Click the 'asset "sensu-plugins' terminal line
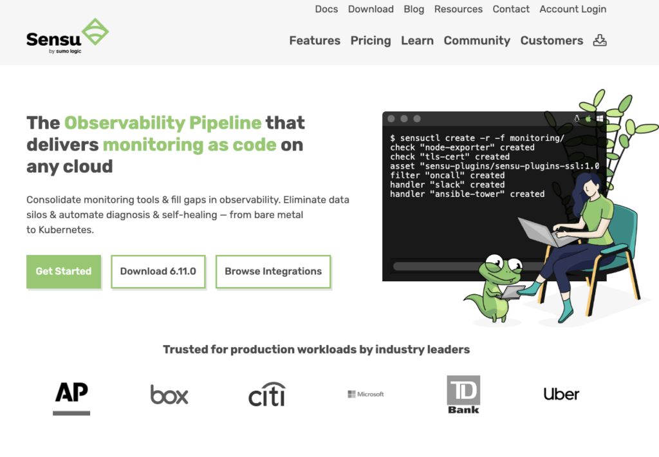 pyautogui.click(x=495, y=166)
